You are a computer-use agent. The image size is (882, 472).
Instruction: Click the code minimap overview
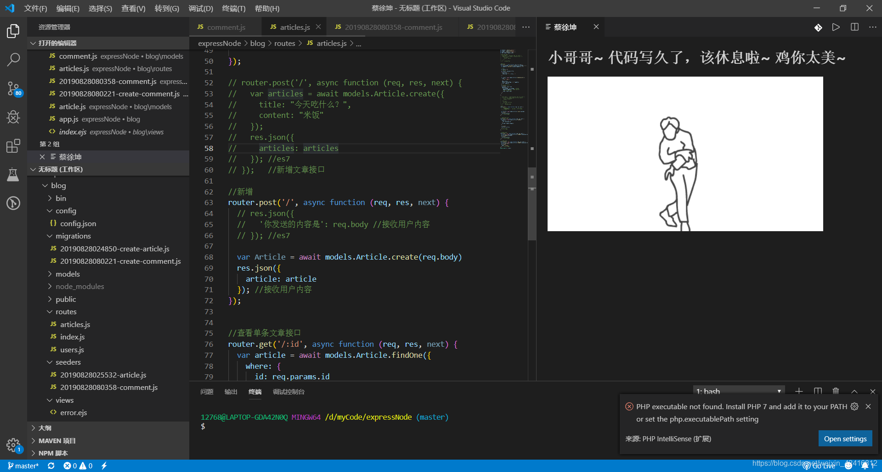pos(514,100)
